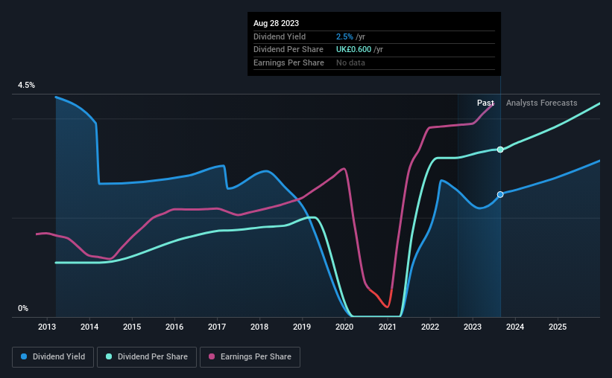Click the Analysts Forecasts label
The width and height of the screenshot is (612, 378).
tap(542, 103)
